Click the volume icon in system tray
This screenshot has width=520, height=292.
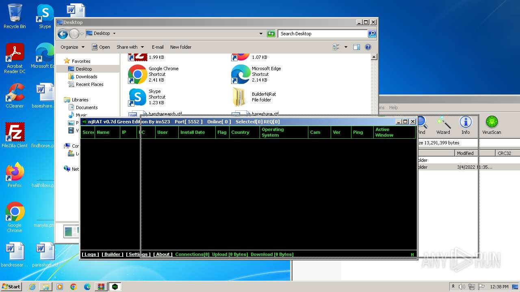pos(462,287)
